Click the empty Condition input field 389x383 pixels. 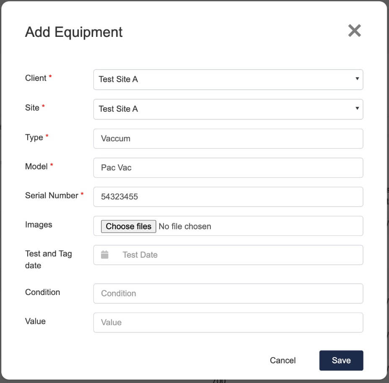(228, 293)
